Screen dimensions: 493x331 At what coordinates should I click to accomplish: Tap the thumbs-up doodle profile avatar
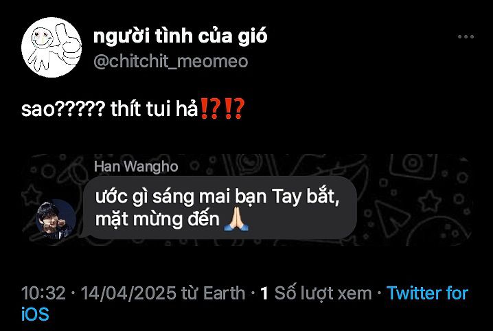point(51,47)
